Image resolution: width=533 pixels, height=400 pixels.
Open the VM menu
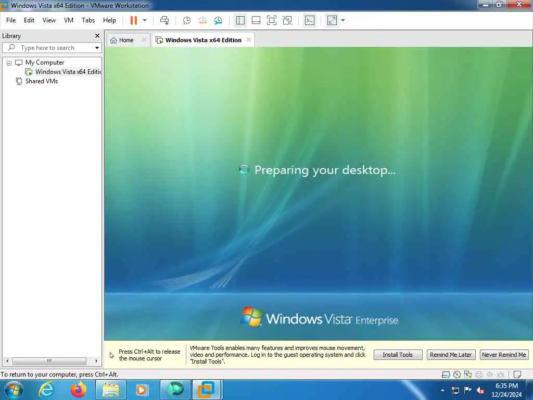pos(69,20)
